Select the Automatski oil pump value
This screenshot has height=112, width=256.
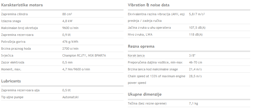point(70,97)
